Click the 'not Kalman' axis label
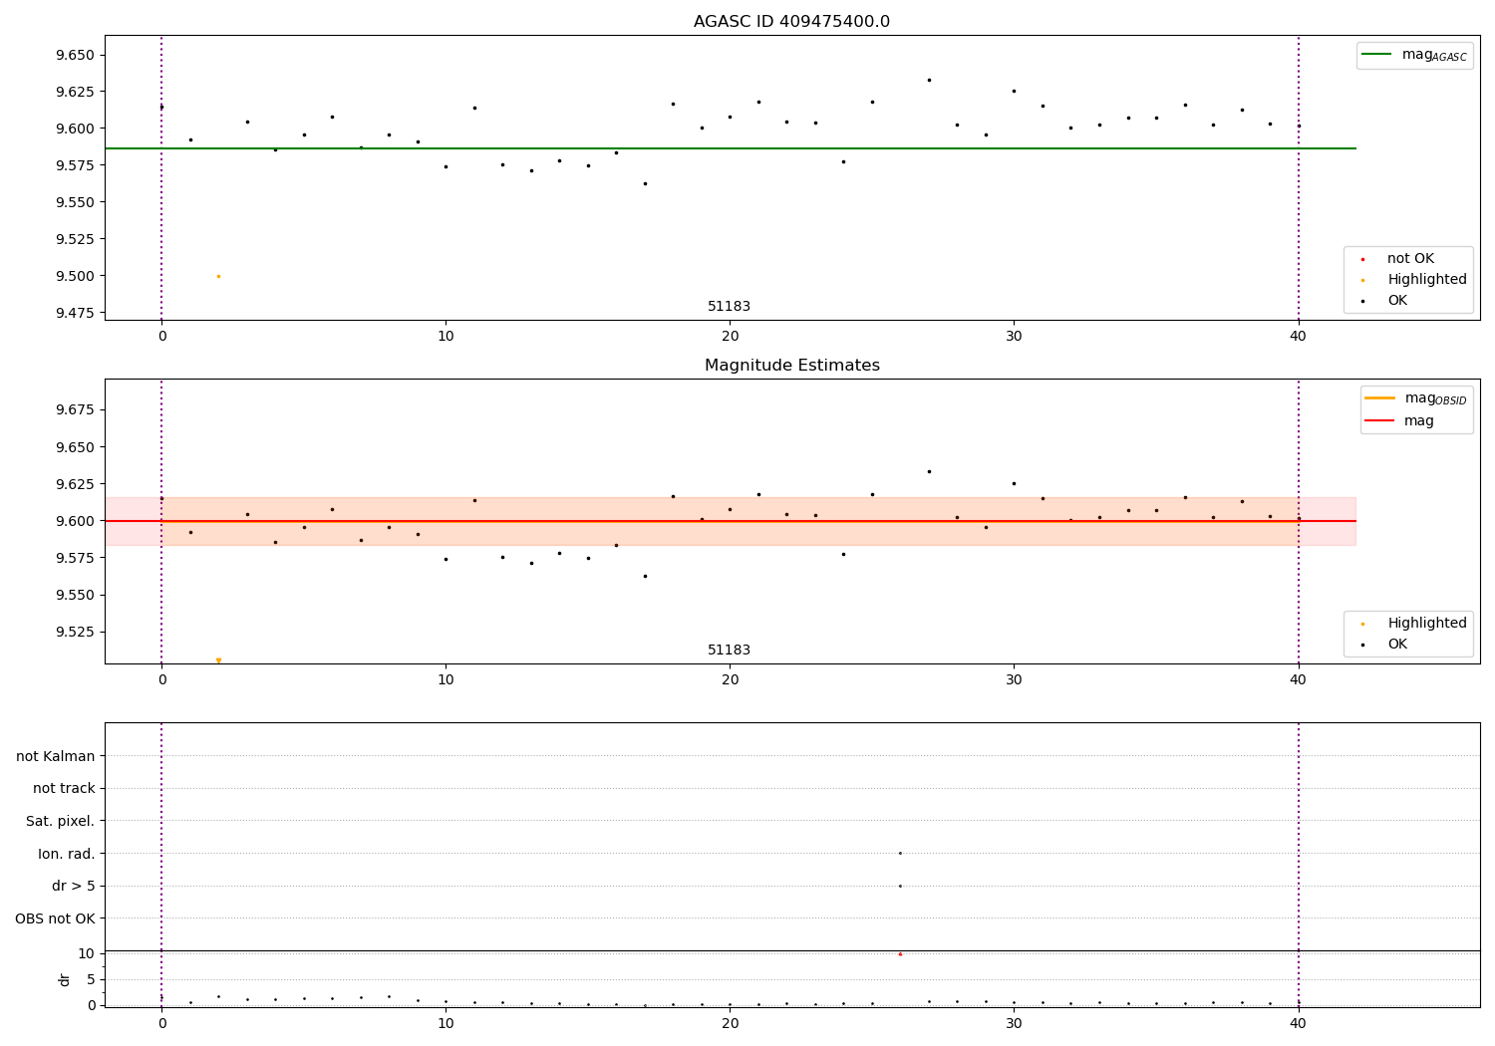This screenshot has width=1495, height=1046. tap(56, 756)
